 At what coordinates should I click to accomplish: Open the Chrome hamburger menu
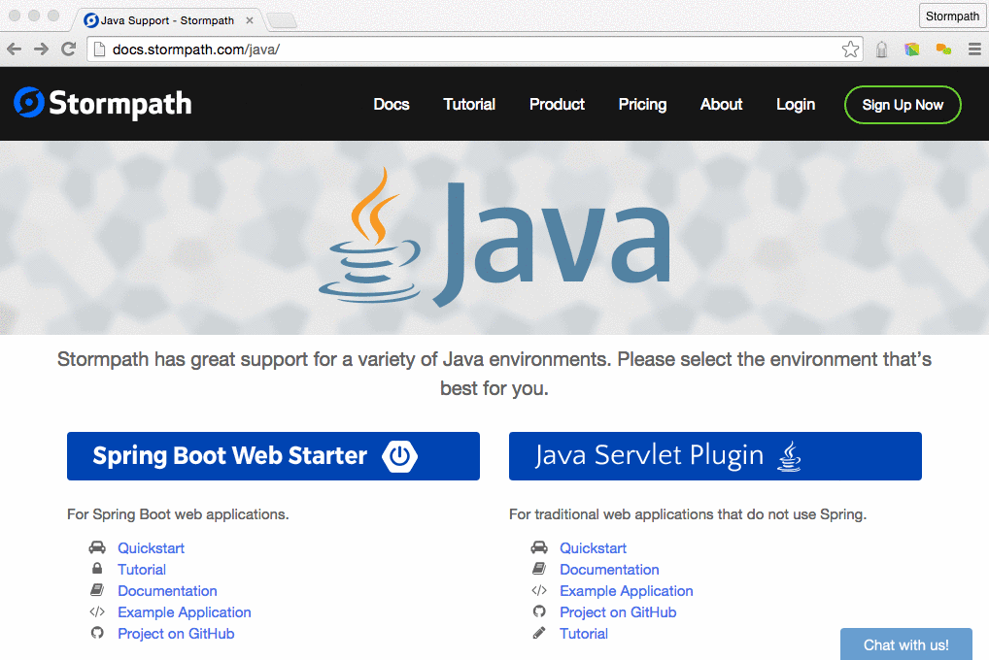pos(974,48)
